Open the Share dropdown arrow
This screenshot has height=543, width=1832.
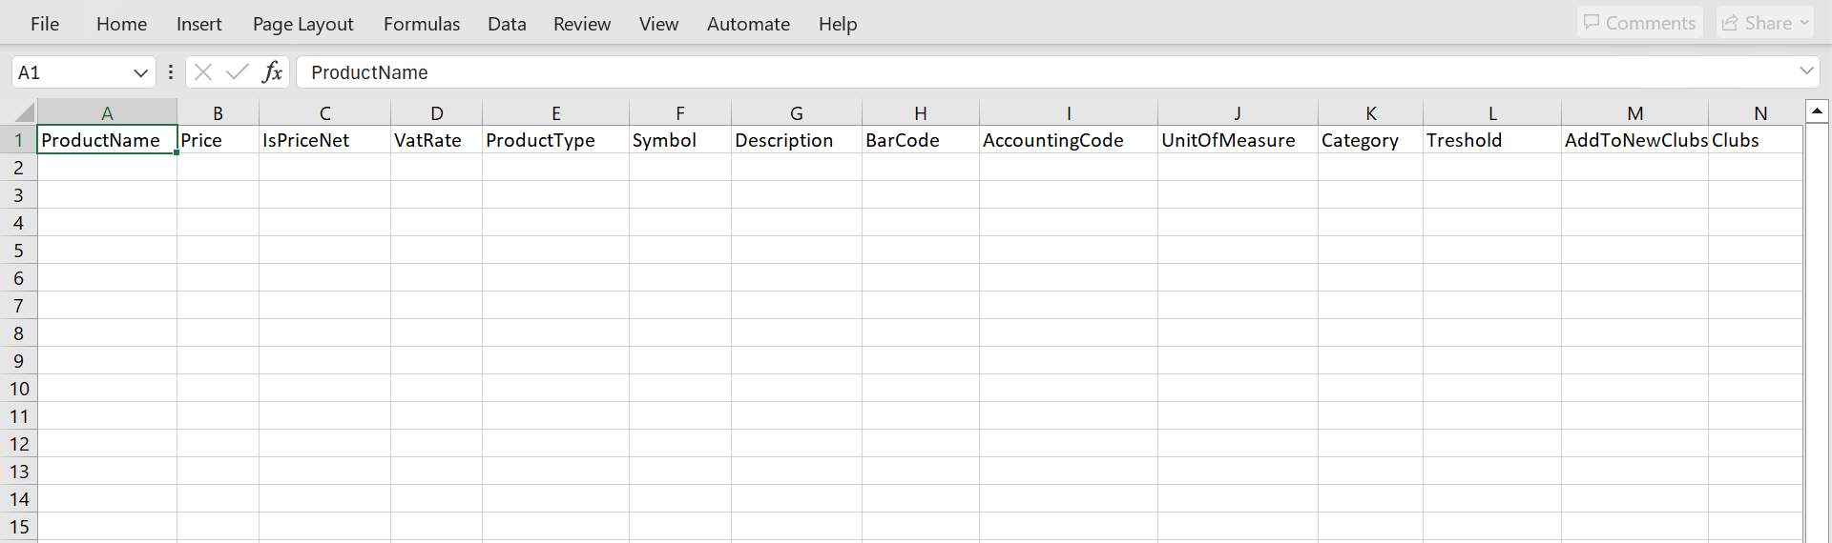click(x=1804, y=23)
